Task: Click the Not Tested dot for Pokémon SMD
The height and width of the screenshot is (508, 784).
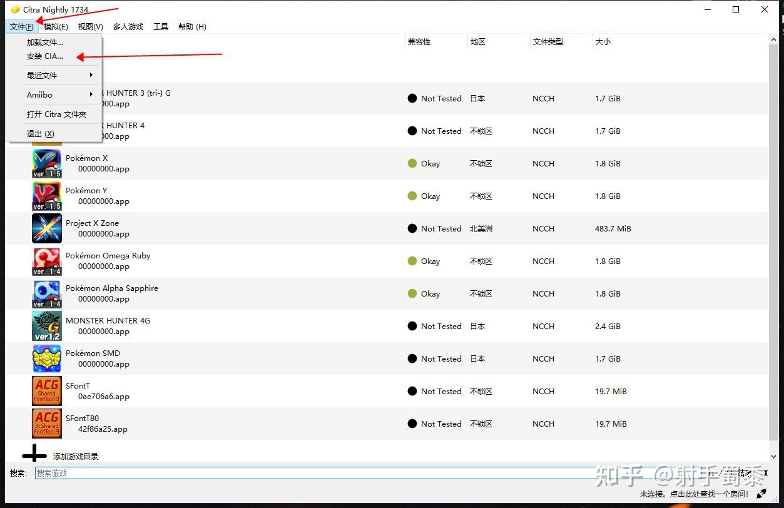Action: pos(412,358)
